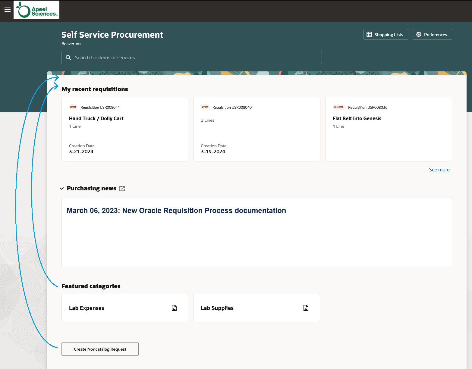Click the Beaverton location label
This screenshot has height=369, width=472.
tap(71, 44)
